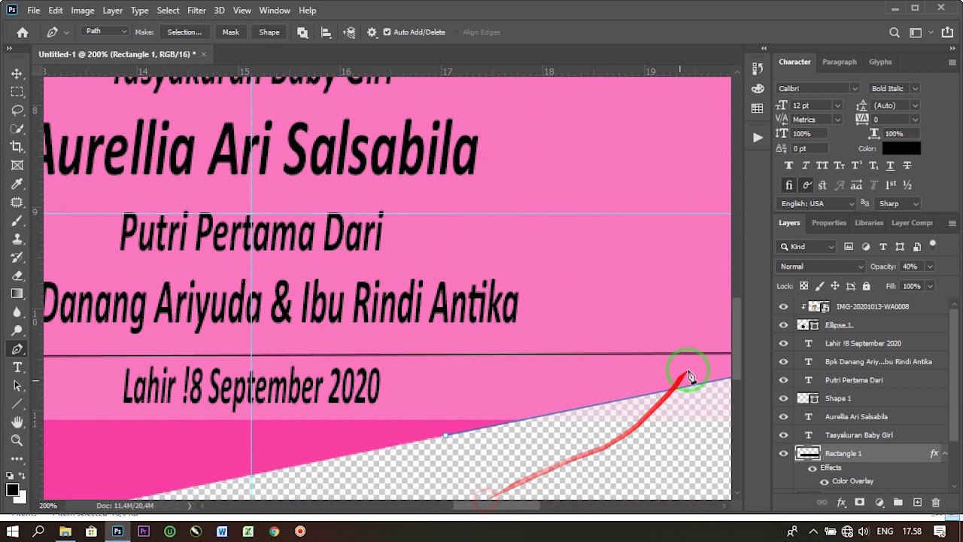
Task: Select the Clone Stamp tool
Action: [x=17, y=239]
